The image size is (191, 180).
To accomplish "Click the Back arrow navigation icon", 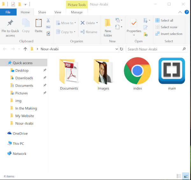I will [5, 49].
